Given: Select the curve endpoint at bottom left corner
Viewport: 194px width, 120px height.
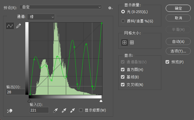Looking at the screenshot, I should [x=30, y=94].
